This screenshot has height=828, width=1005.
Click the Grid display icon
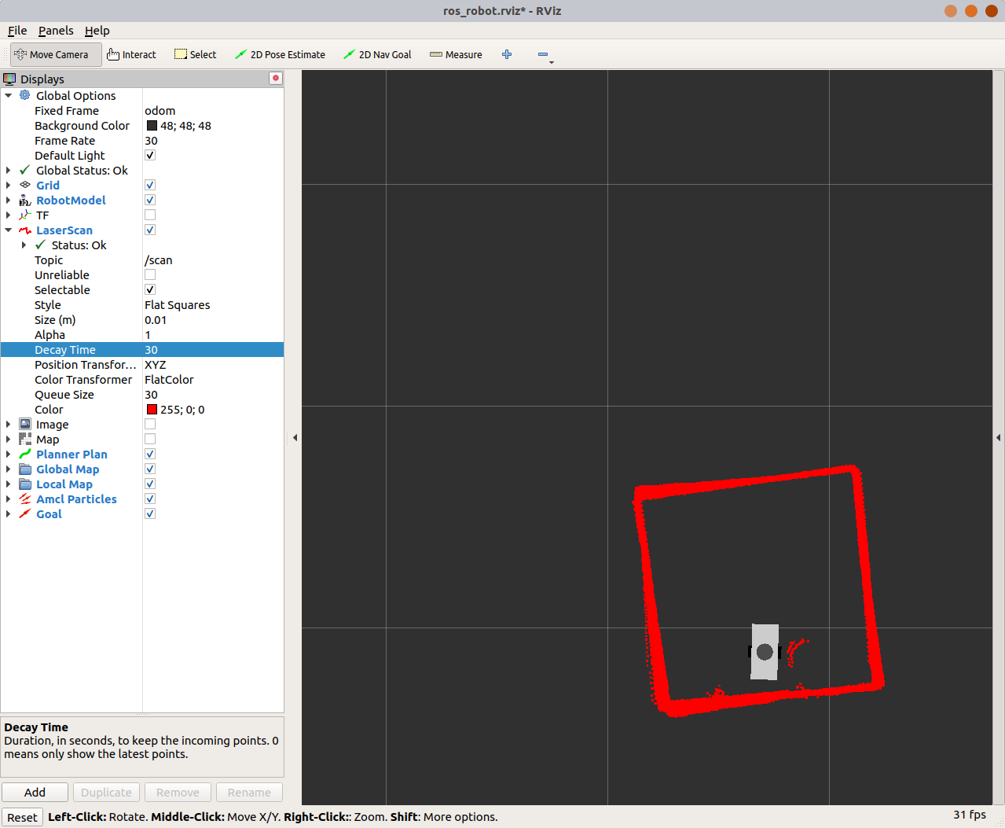[25, 185]
